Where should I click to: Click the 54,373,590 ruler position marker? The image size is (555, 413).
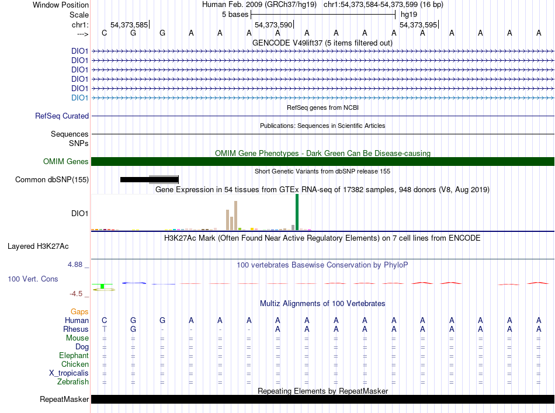[273, 25]
